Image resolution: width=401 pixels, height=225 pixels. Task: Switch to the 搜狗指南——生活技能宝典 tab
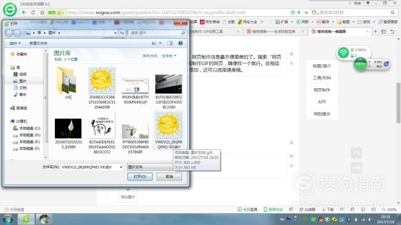coord(275,31)
